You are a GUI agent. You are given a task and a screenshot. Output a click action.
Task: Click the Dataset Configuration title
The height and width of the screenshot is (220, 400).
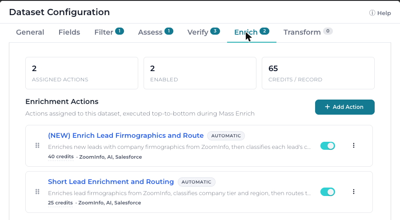click(x=60, y=12)
